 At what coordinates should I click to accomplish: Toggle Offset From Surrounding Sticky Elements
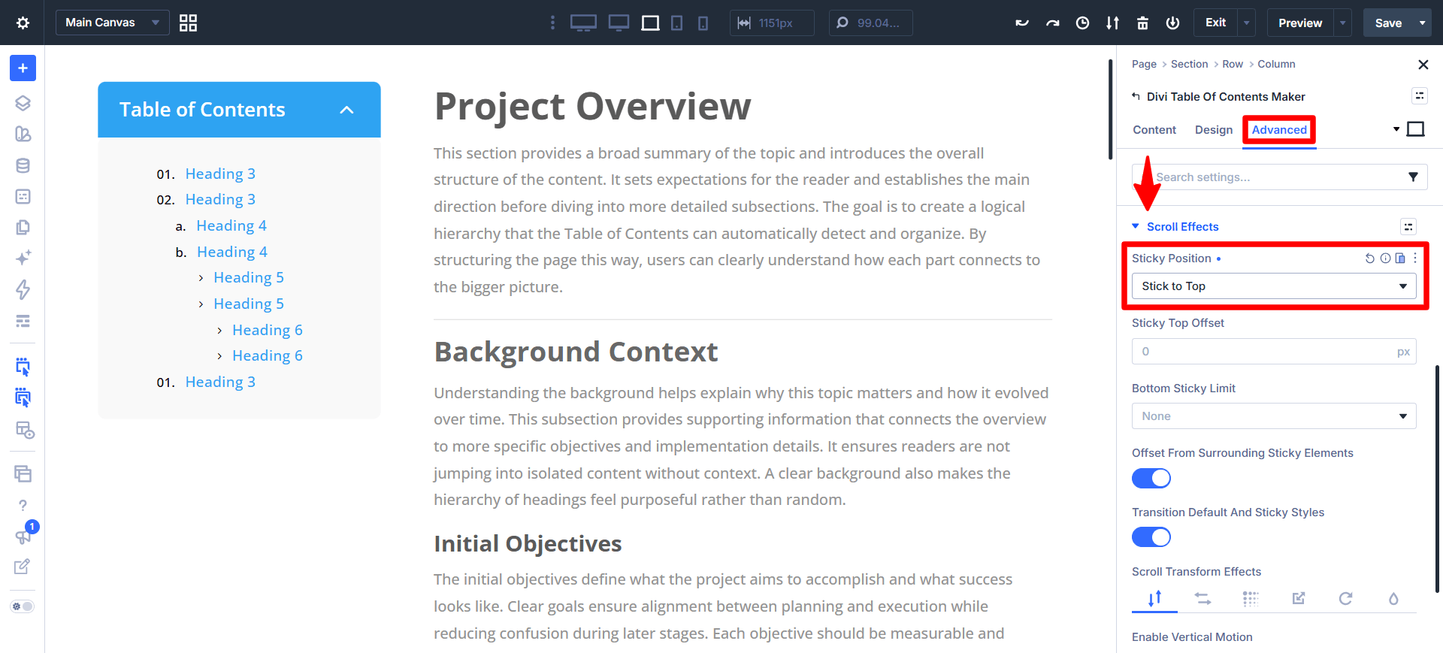coord(1151,478)
